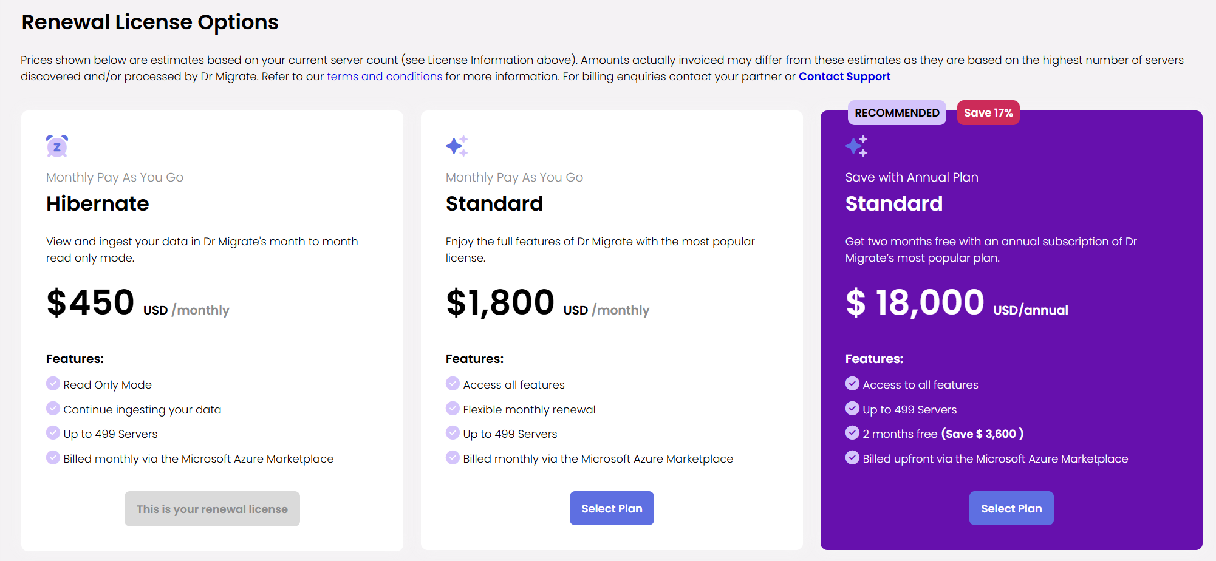Click the Hibernate alarm clock icon
This screenshot has width=1216, height=561.
coord(57,146)
